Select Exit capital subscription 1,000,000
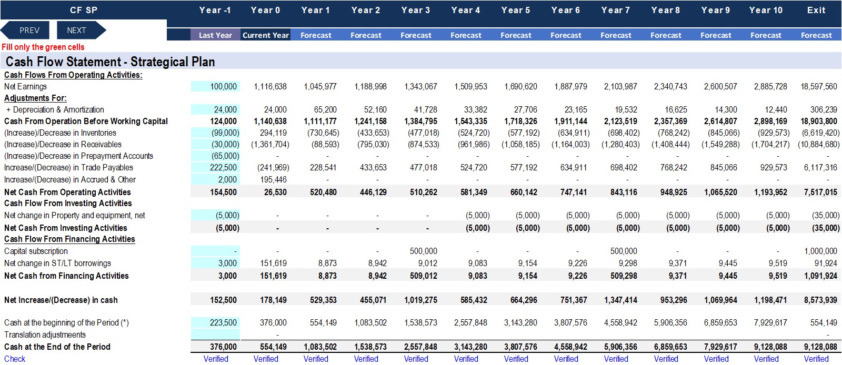Screen dimensions: 842x365 [x=820, y=251]
